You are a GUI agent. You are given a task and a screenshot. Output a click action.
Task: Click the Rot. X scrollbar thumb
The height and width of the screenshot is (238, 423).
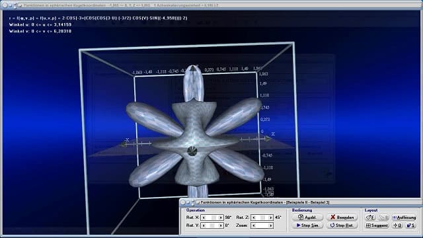click(213, 218)
